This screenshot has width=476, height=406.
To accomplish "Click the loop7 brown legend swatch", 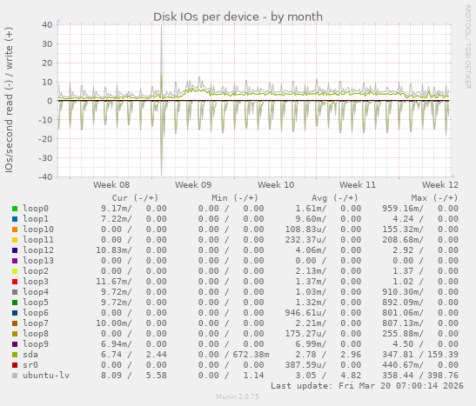I will [x=15, y=323].
